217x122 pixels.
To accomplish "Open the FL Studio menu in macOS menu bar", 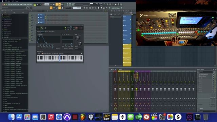I will pyautogui.click(x=7, y=1).
